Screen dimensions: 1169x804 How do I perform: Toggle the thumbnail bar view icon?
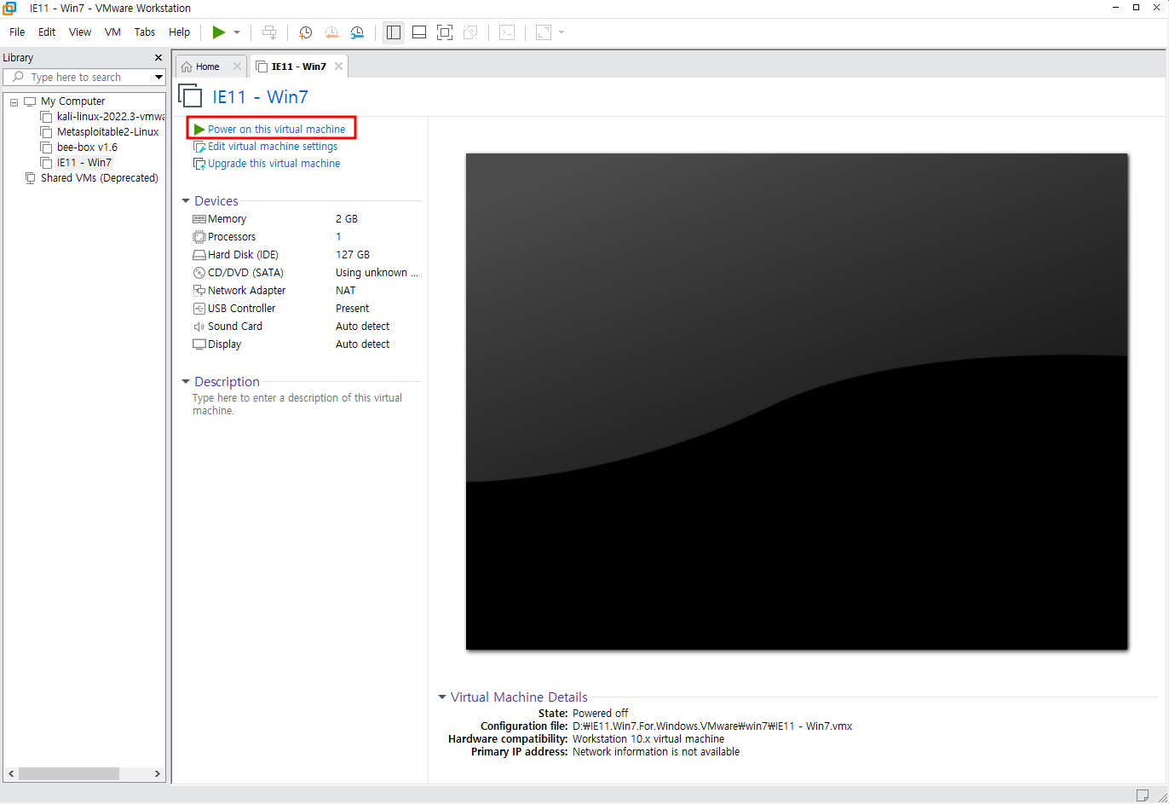[419, 32]
